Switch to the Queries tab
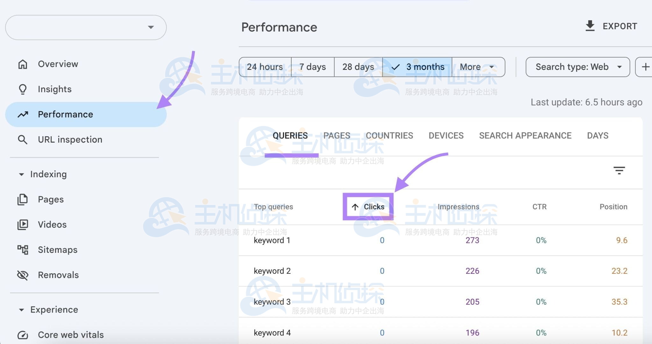Viewport: 652px width, 344px height. 290,136
